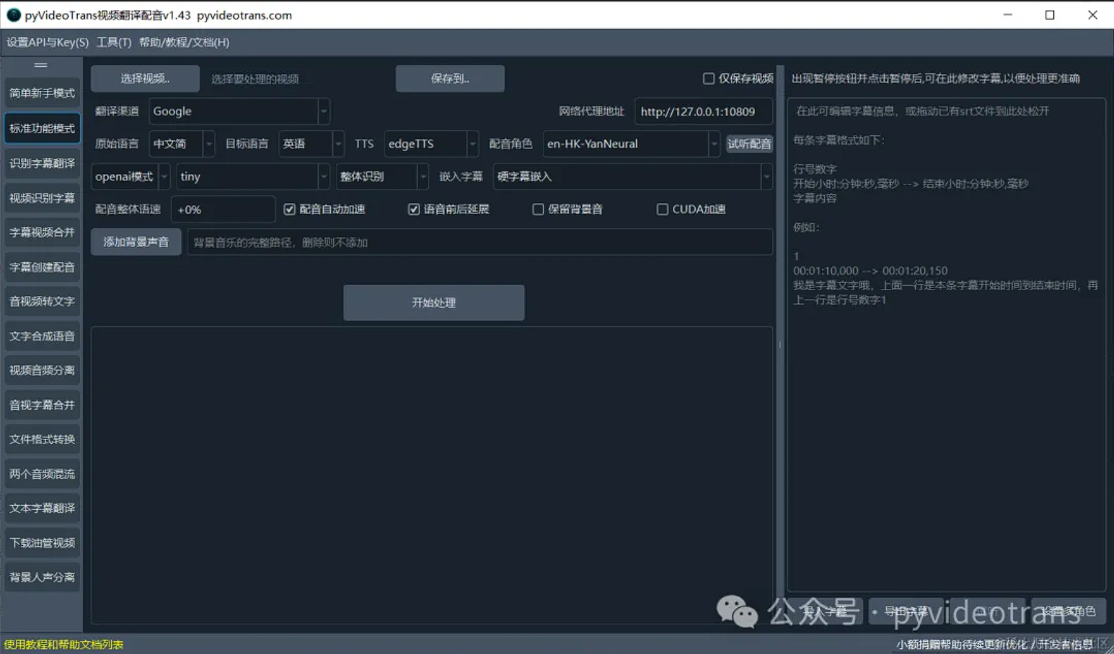The height and width of the screenshot is (654, 1114).
Task: Select 文字合成语音 from the sidebar
Action: [x=42, y=336]
